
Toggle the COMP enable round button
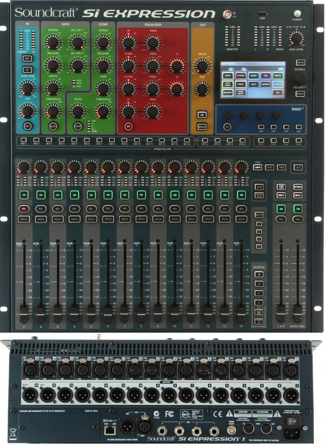(x=78, y=126)
